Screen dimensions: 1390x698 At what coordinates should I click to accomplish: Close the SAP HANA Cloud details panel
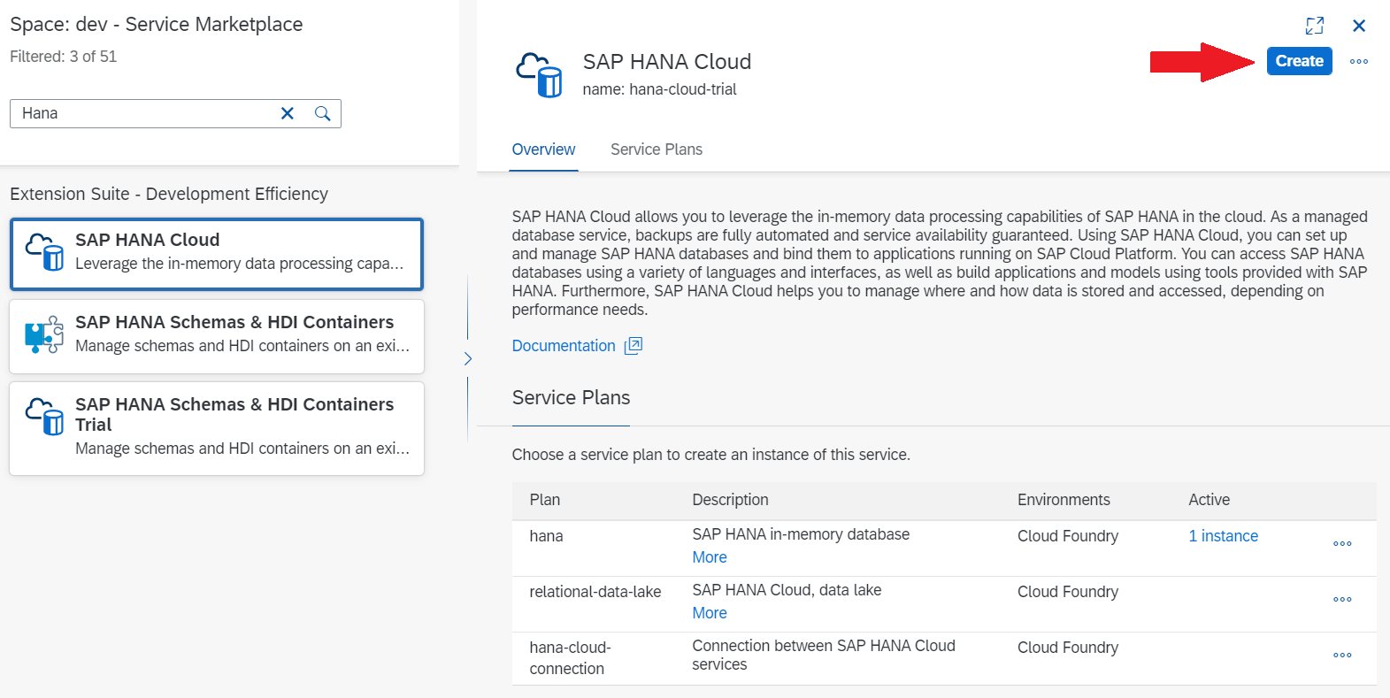click(1359, 26)
